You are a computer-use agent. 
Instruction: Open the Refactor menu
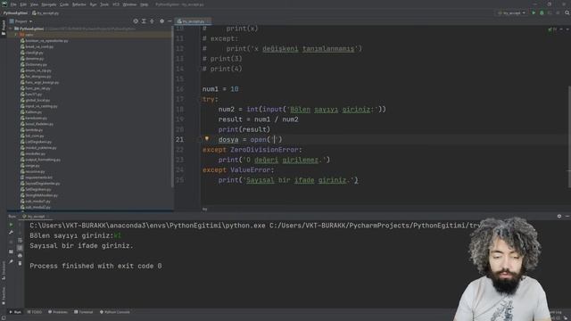pos(79,4)
